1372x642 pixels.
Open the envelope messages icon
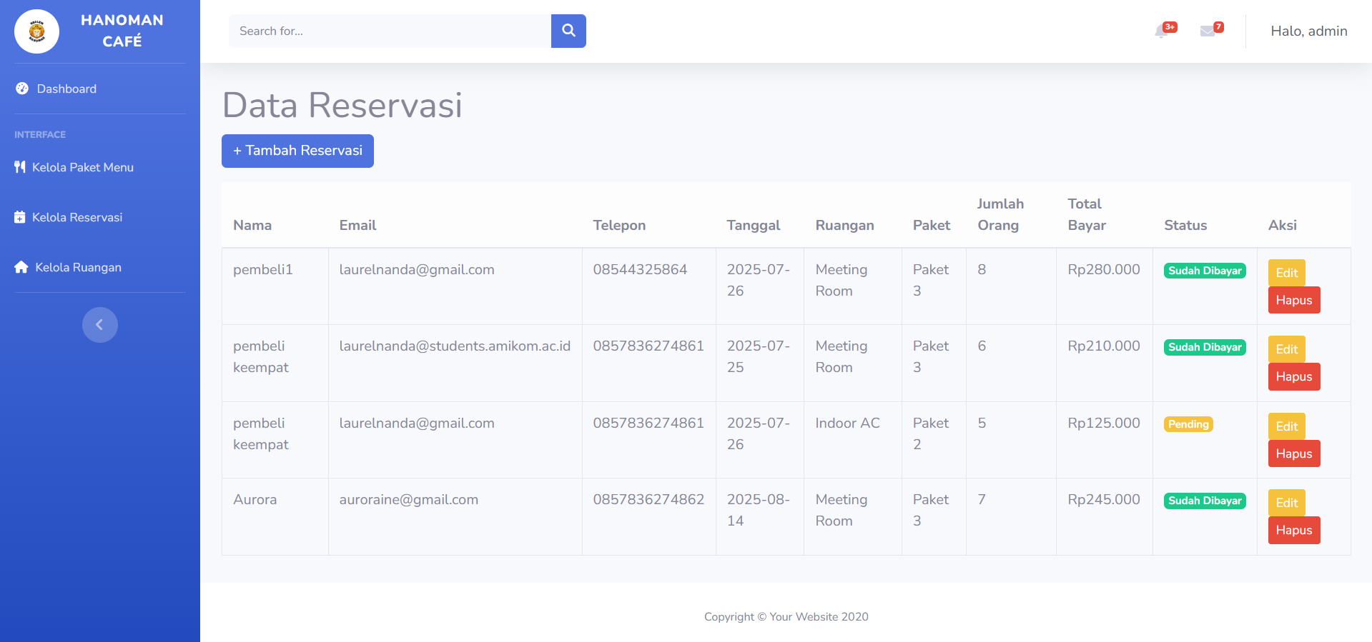point(1208,31)
